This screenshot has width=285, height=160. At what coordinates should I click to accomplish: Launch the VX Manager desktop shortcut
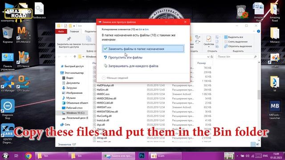click(8, 84)
